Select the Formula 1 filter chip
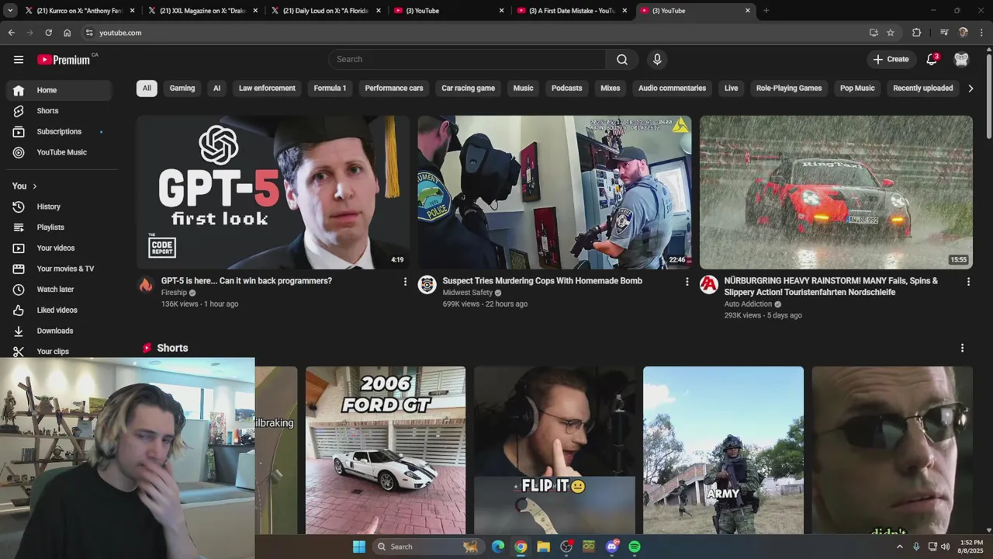Viewport: 993px width, 559px height. point(330,89)
